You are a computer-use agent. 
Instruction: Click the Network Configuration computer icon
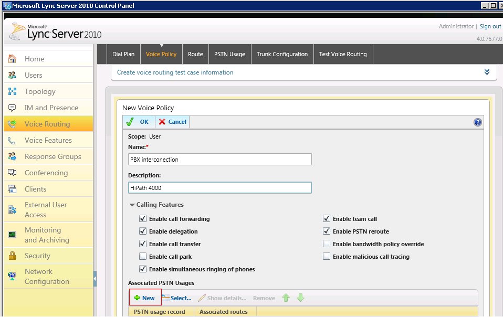tap(12, 276)
